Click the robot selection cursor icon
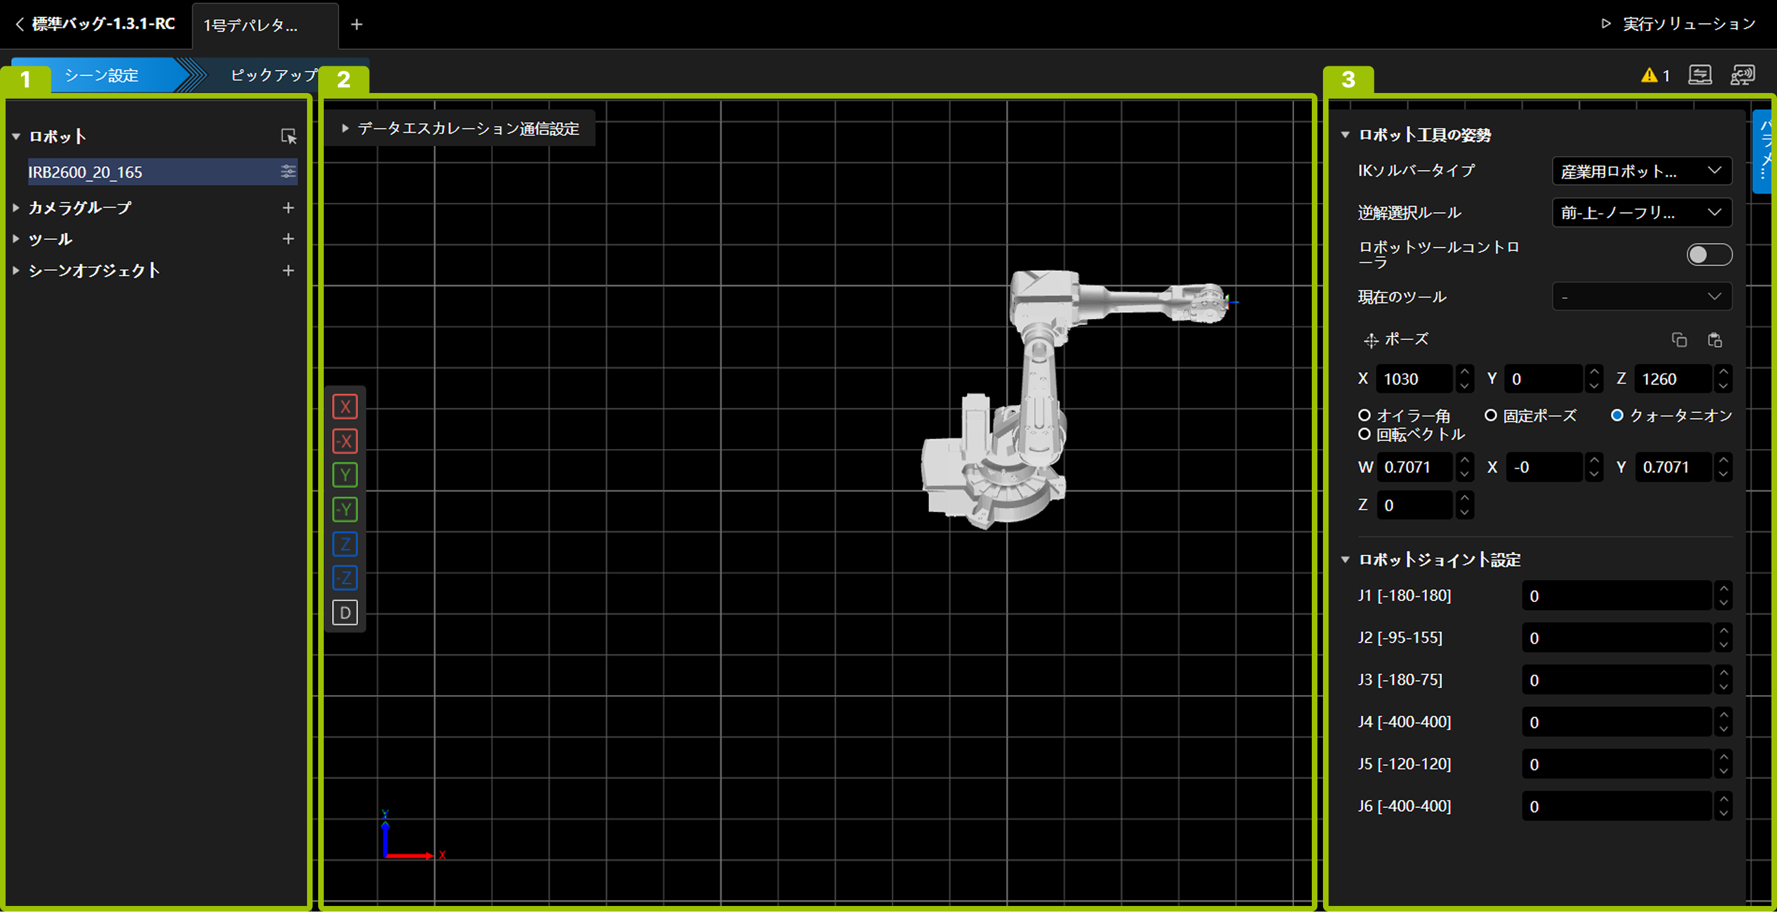1777x919 pixels. 288,136
